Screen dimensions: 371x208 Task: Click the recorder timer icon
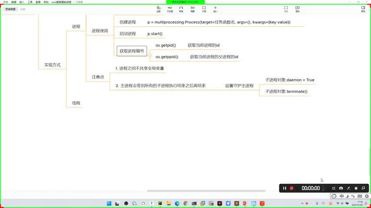click(x=356, y=188)
